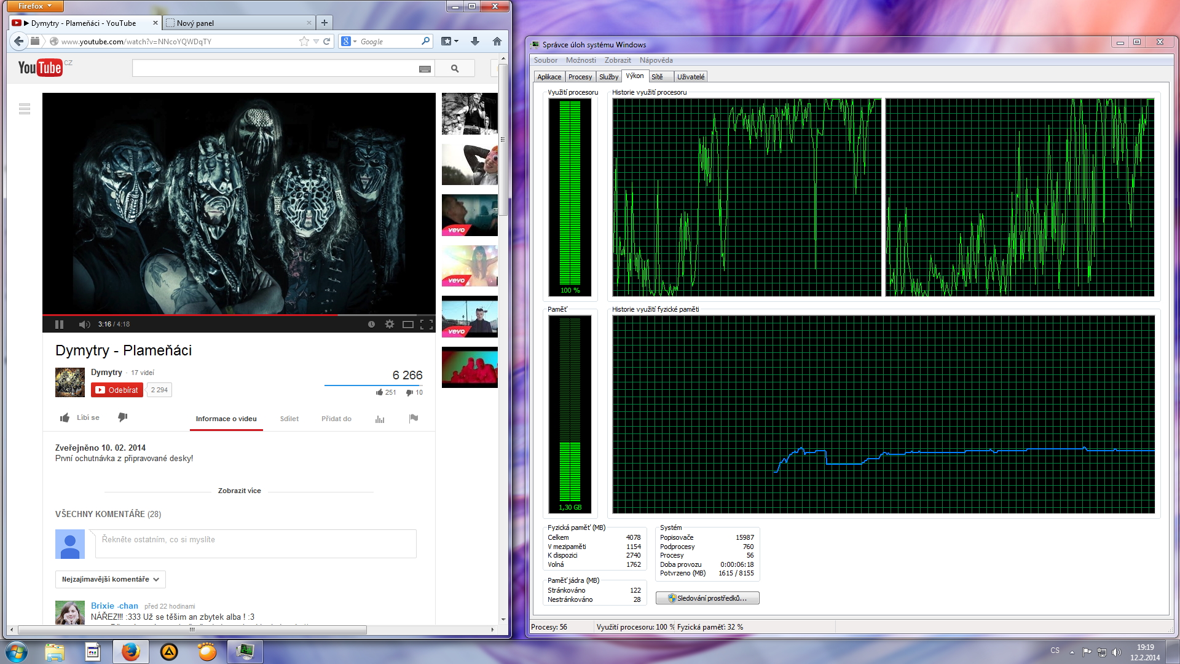Go to the YouTube logo home

pos(40,68)
